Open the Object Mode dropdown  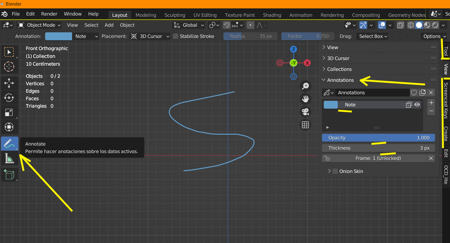click(39, 25)
